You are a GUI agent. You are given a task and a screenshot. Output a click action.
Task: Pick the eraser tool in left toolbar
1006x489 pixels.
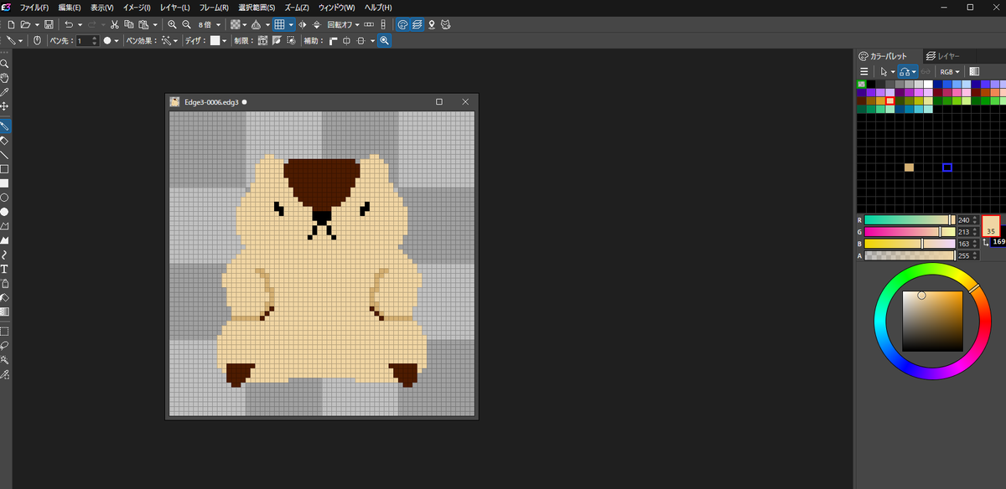tap(4, 141)
